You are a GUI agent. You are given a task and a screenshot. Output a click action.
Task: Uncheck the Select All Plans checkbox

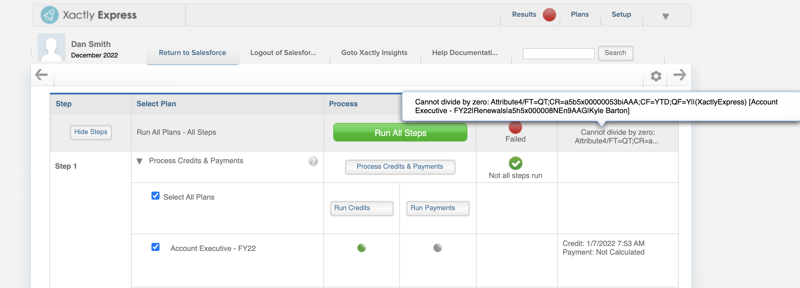155,196
